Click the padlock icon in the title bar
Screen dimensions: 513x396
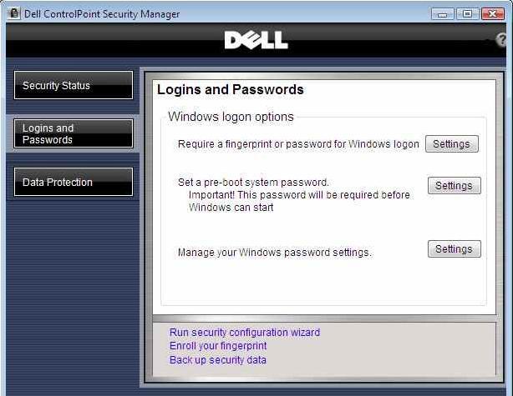pyautogui.click(x=13, y=13)
